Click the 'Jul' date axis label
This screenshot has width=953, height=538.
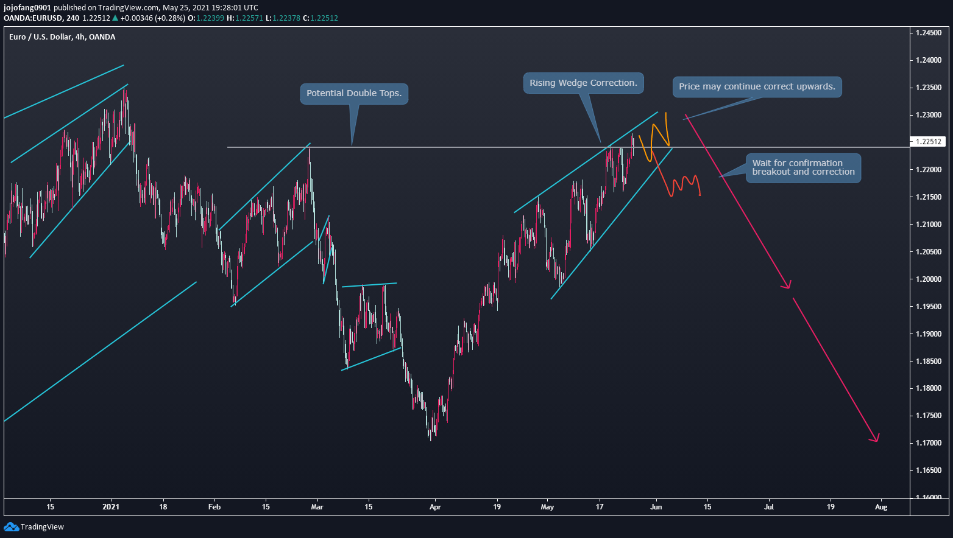[x=769, y=506]
